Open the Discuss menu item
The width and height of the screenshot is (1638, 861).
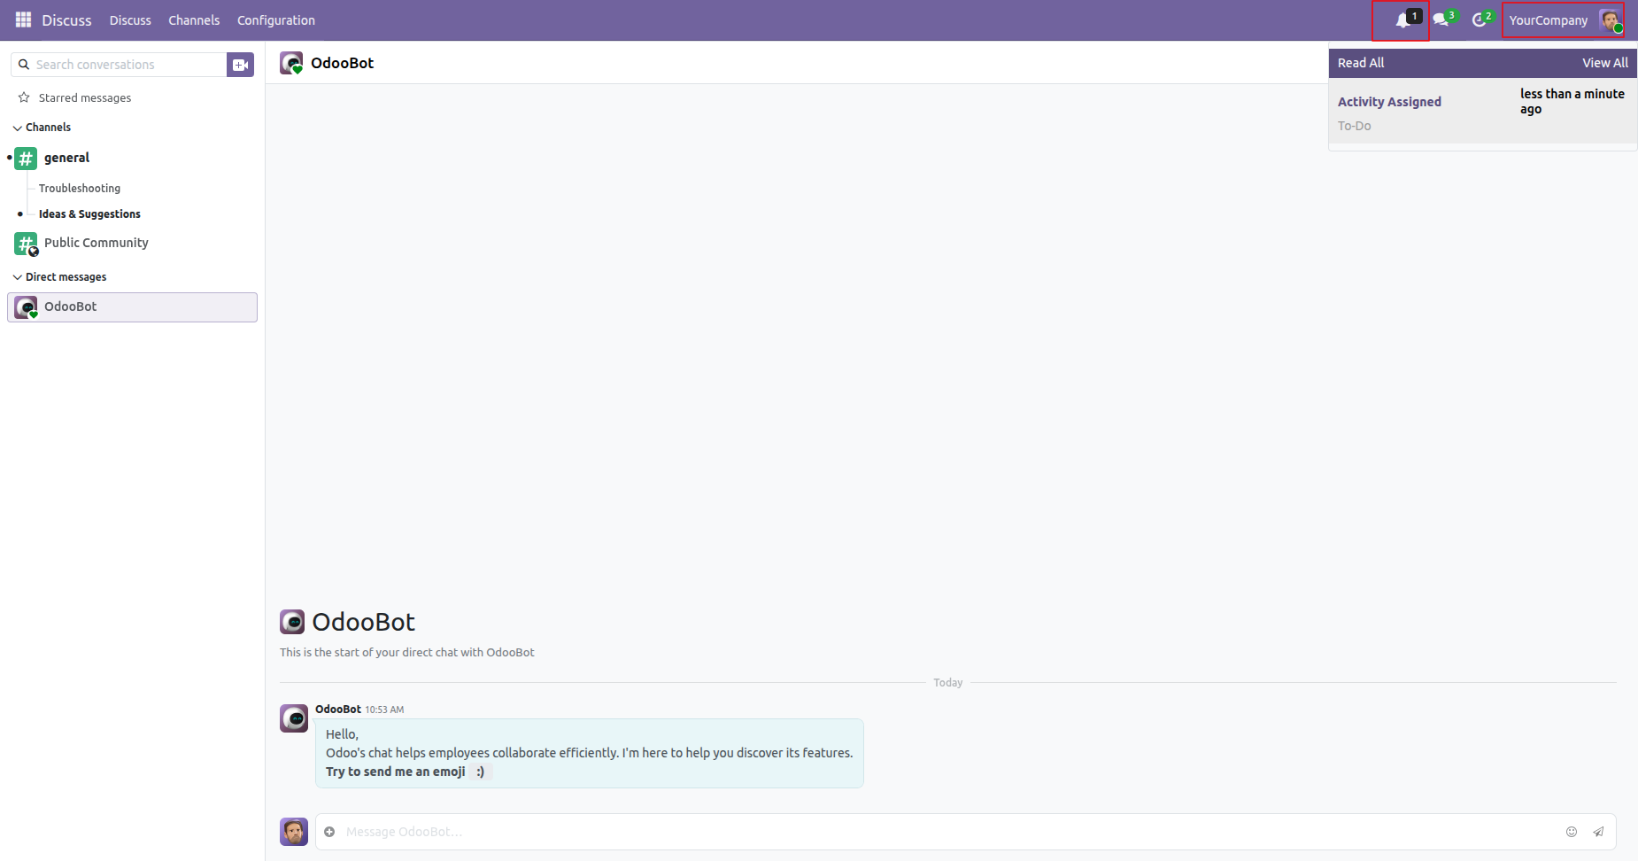coord(130,20)
